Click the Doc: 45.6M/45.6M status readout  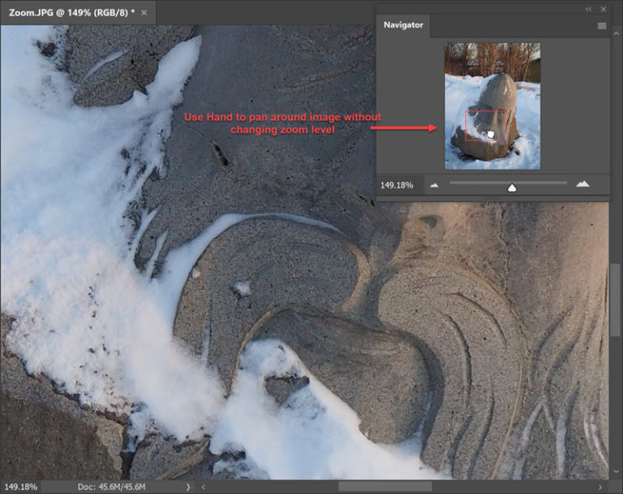coord(112,487)
